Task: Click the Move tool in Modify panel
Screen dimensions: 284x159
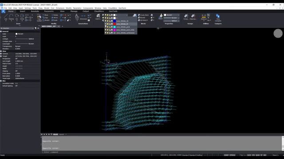Action: click(x=45, y=15)
